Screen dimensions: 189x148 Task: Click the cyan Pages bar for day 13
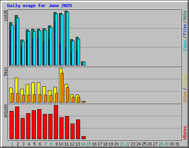click(79, 52)
